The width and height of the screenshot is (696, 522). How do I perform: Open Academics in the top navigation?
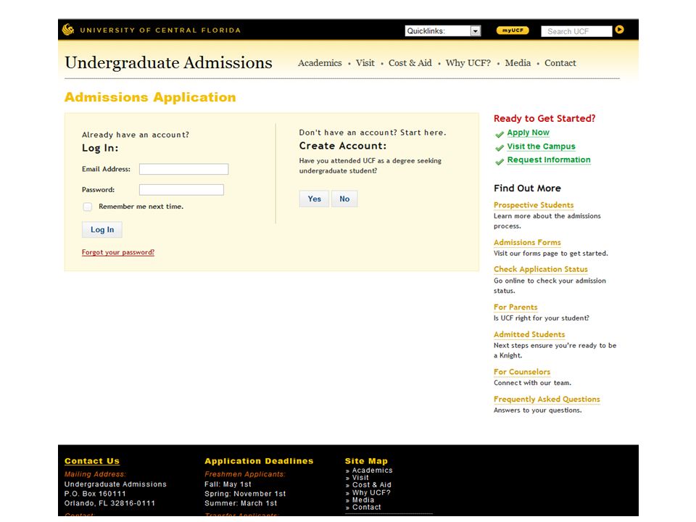320,63
